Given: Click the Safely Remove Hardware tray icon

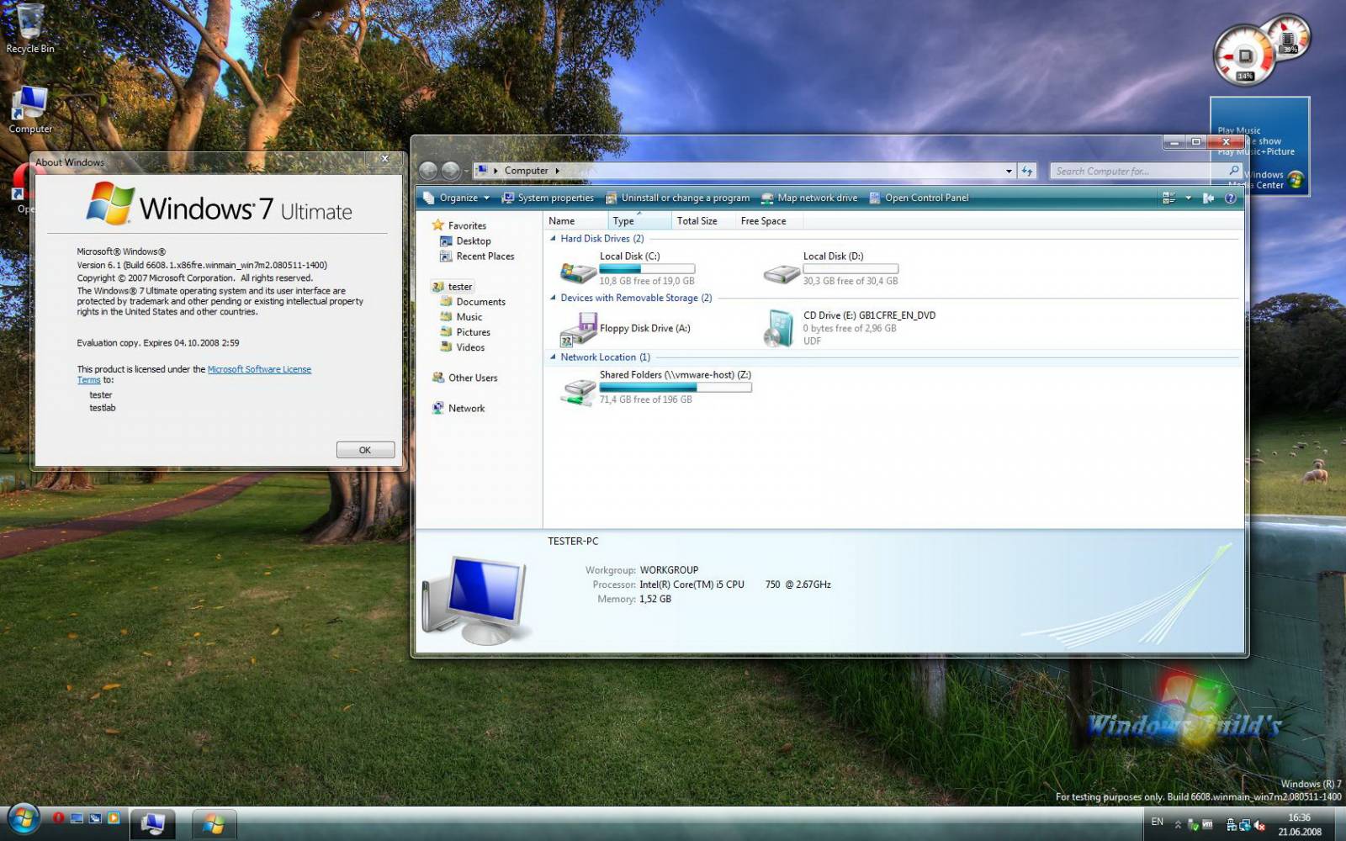Looking at the screenshot, I should tap(1192, 825).
